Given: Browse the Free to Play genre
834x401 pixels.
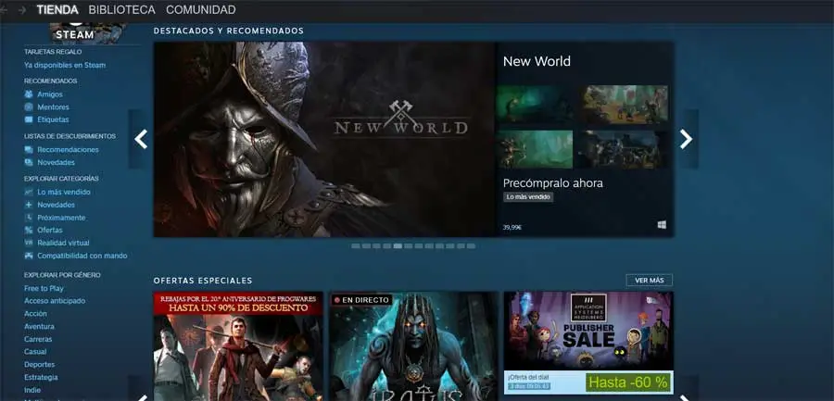Looking at the screenshot, I should point(44,288).
